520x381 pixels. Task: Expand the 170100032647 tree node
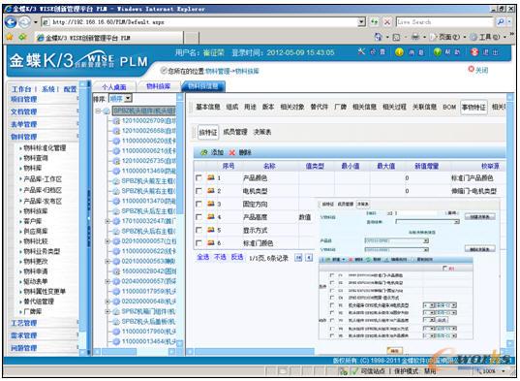tap(107, 221)
